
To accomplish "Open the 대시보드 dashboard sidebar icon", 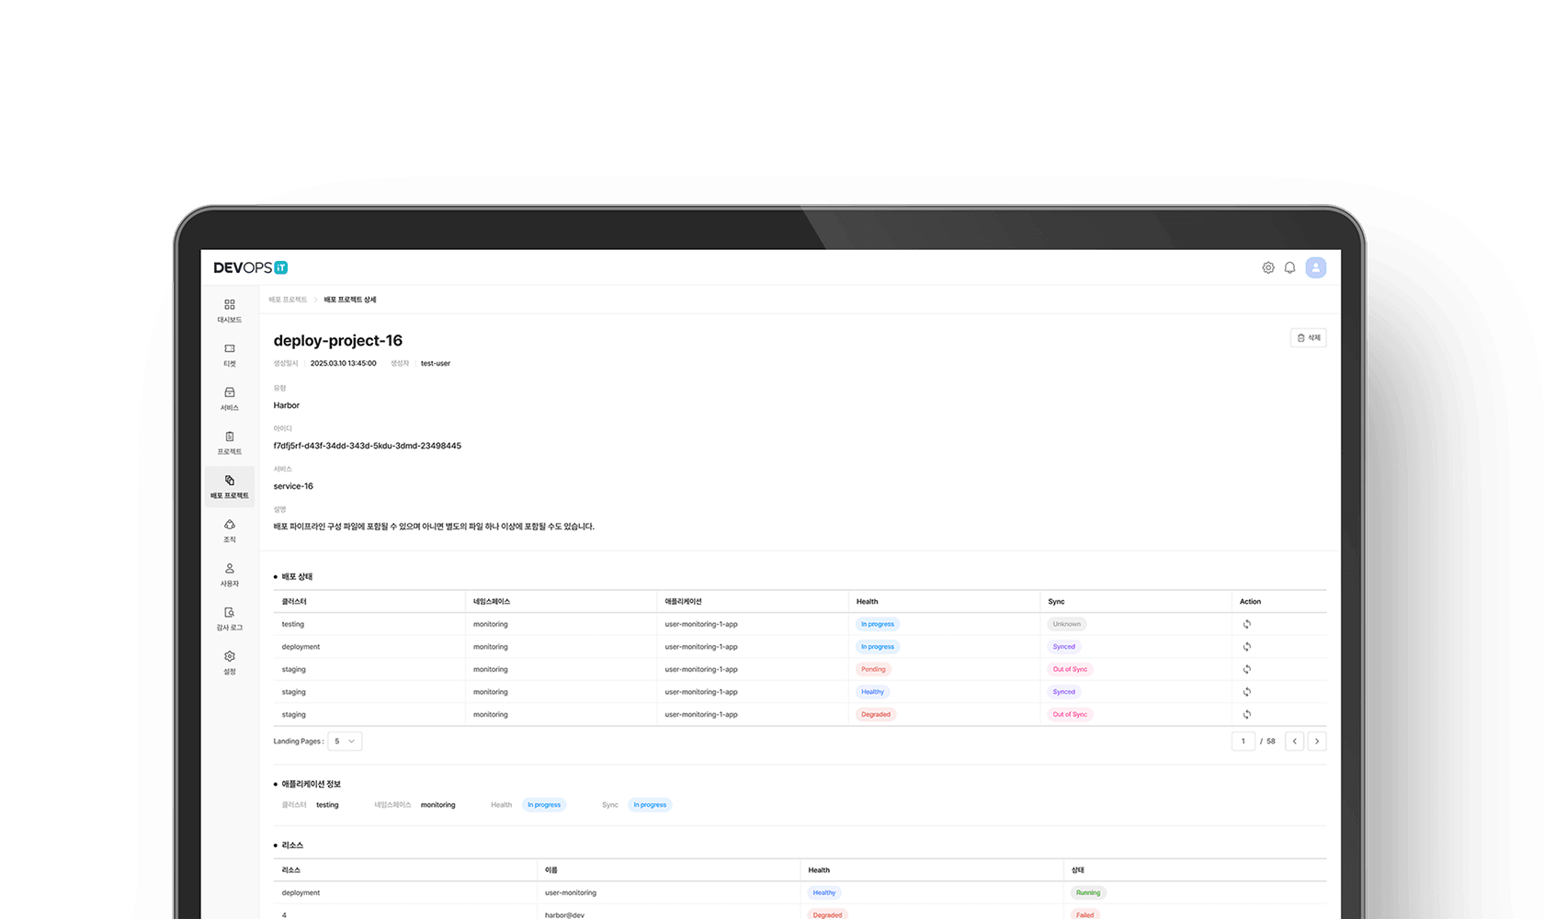I will (x=230, y=310).
